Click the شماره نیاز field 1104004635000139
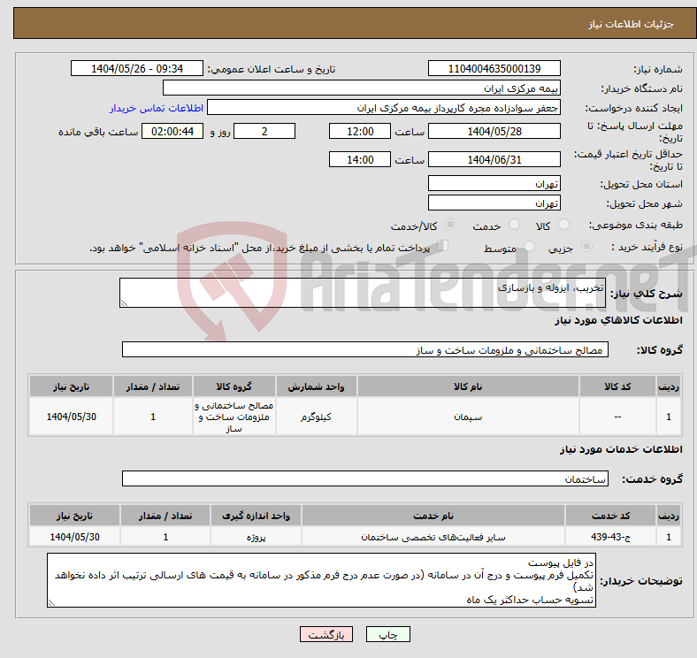Viewport: 697px width, 658px height. tap(494, 68)
